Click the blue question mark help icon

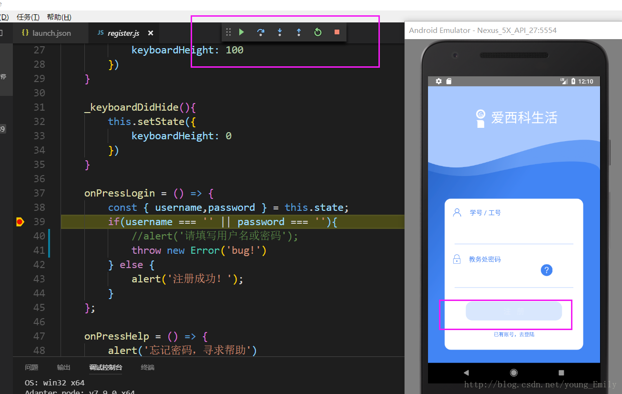click(x=546, y=270)
